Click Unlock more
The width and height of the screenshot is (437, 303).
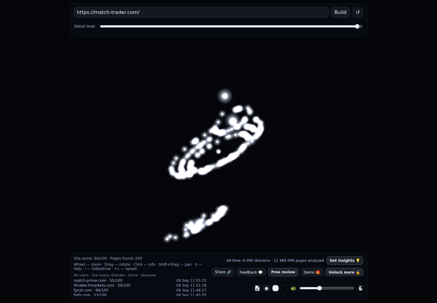click(x=344, y=272)
